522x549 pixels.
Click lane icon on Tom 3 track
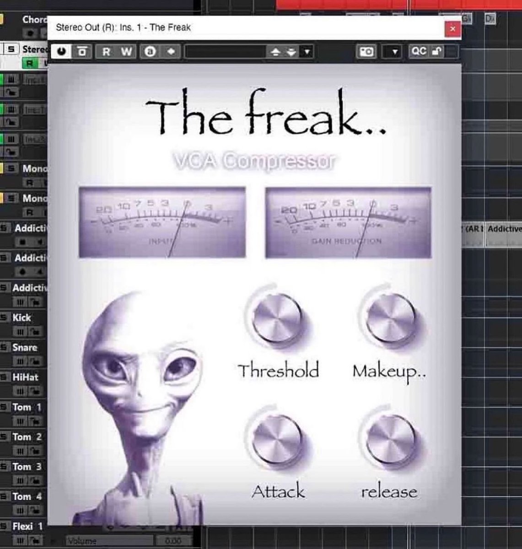pos(20,481)
